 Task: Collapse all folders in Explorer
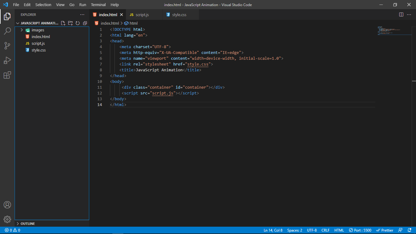[85, 23]
